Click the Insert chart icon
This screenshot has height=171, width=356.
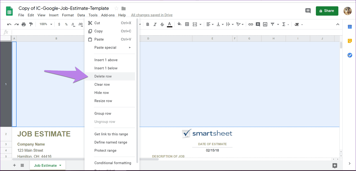(x=265, y=24)
